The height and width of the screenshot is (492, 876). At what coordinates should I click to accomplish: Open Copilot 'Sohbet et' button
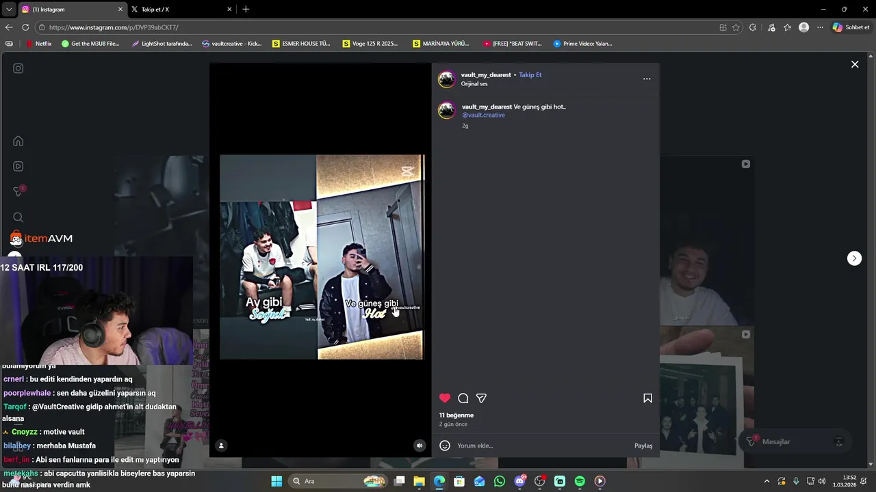tap(851, 27)
